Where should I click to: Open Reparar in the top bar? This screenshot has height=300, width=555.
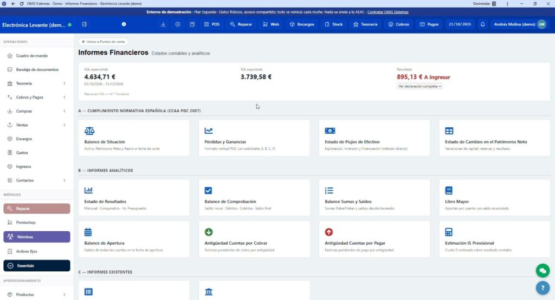[x=241, y=24]
